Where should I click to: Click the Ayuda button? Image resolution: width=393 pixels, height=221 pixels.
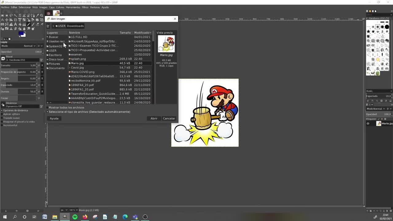(54, 118)
